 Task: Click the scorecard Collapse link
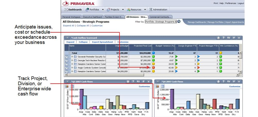83,42
